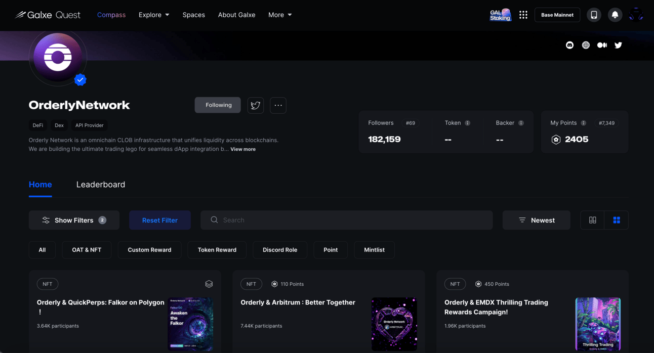Image resolution: width=654 pixels, height=353 pixels.
Task: Select the All reward filter
Action: coord(42,250)
